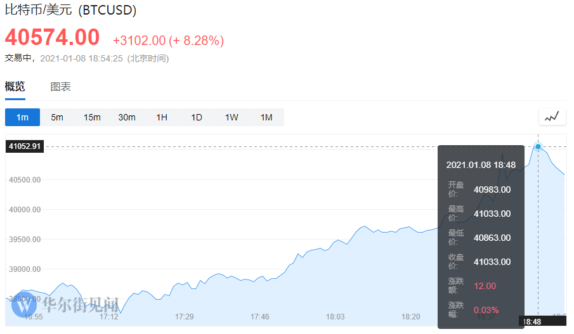The width and height of the screenshot is (574, 334).
Task: Open the line chart type icon
Action: pos(552,117)
